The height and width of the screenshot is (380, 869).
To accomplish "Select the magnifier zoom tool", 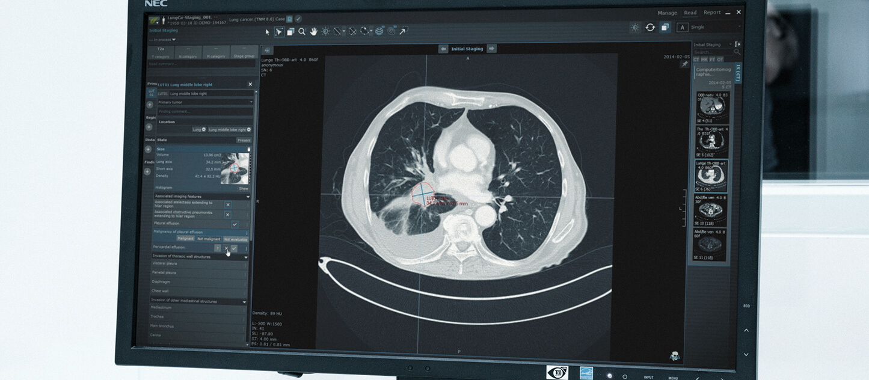I will pos(302,32).
